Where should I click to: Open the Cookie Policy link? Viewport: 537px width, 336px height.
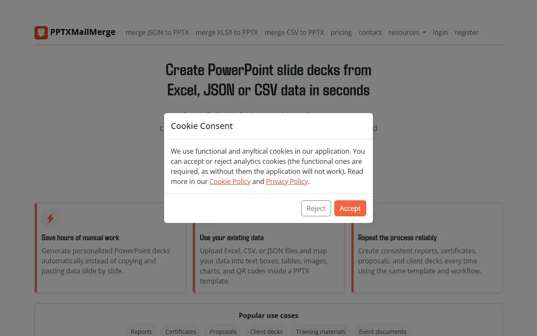tap(230, 181)
